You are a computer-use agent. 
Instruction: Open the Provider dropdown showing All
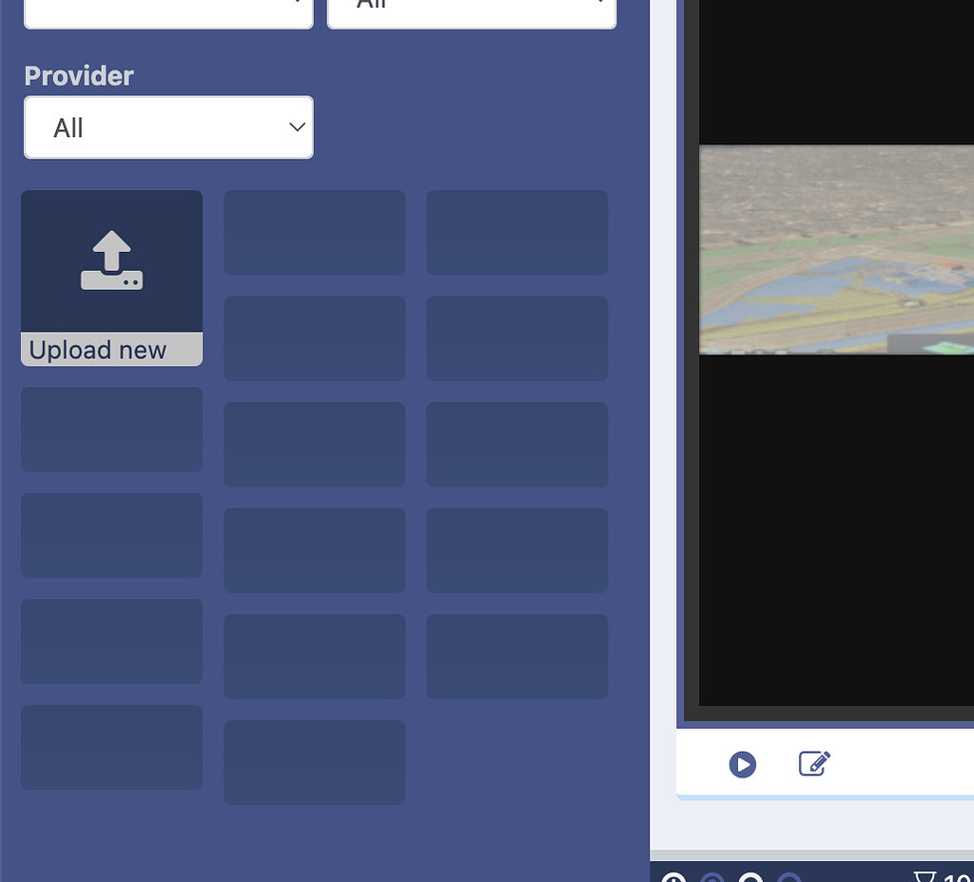click(168, 127)
